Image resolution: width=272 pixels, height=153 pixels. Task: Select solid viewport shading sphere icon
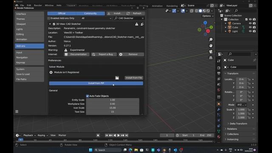[x=200, y=11]
